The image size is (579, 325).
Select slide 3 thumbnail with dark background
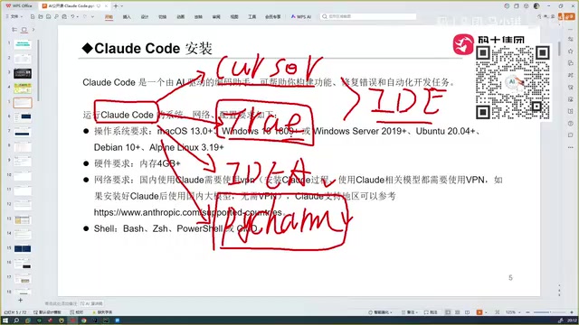coord(23,73)
